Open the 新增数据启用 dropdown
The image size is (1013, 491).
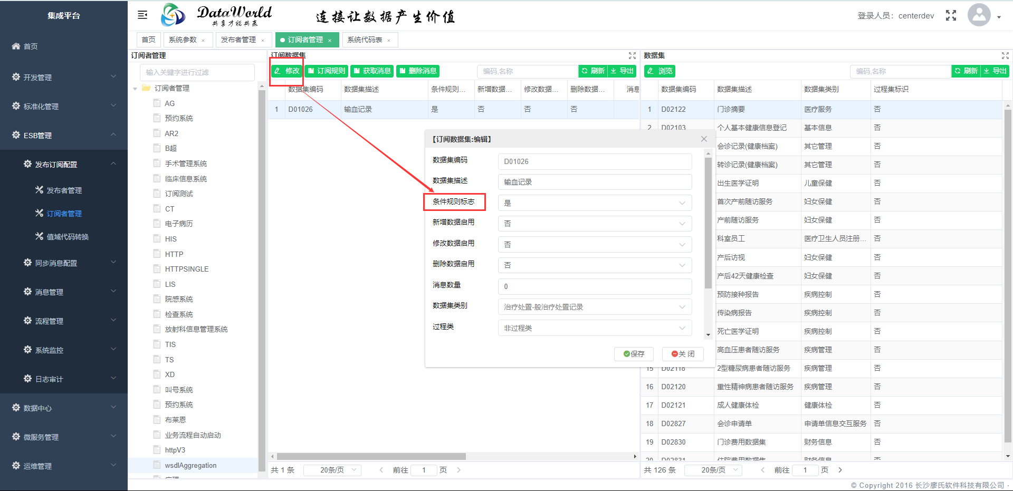tap(595, 224)
